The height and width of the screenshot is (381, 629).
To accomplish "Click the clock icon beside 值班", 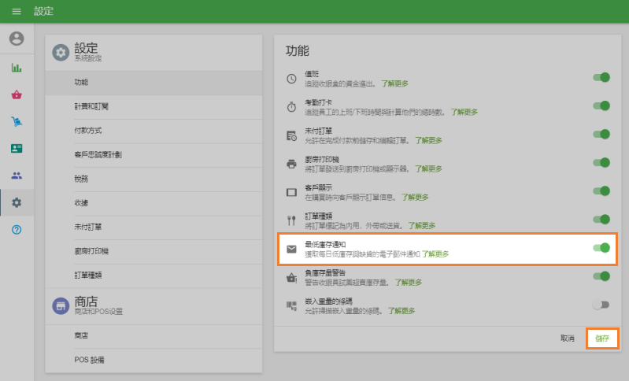I will 291,79.
